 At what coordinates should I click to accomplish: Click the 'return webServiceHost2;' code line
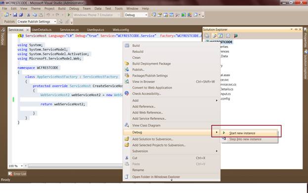pyautogui.click(x=63, y=104)
